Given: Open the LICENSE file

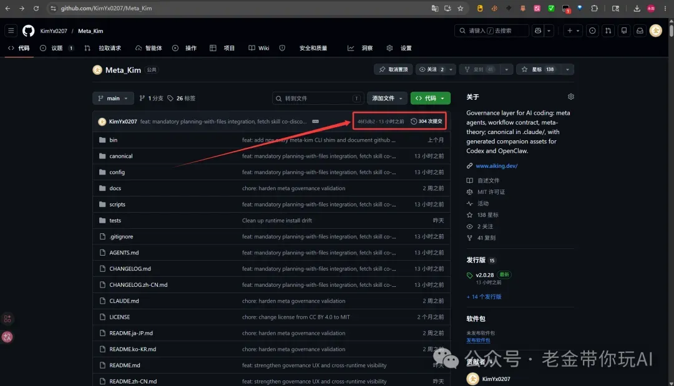Looking at the screenshot, I should [x=119, y=317].
